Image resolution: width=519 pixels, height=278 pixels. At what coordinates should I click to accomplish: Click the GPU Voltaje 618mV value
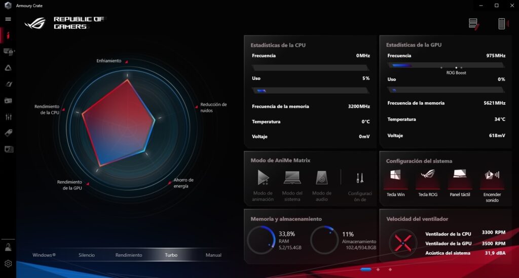[497, 136]
